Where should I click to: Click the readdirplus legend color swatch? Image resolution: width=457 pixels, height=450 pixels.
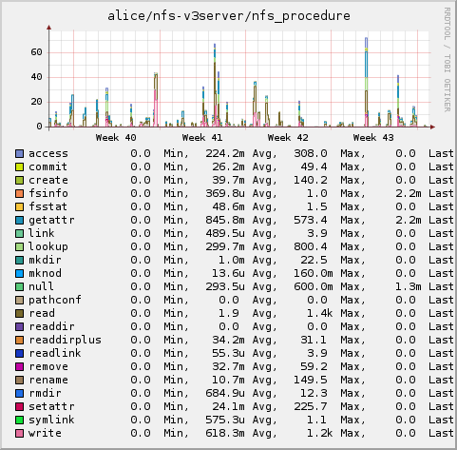[x=19, y=341]
